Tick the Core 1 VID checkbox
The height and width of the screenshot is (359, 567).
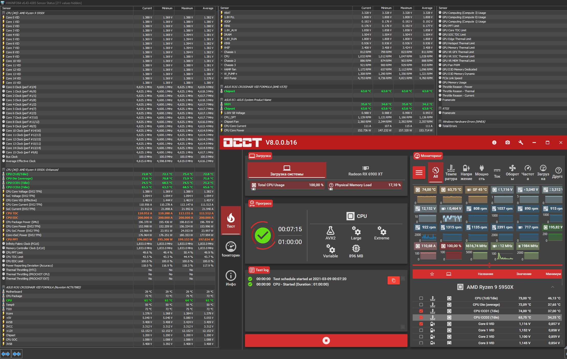tap(421, 330)
